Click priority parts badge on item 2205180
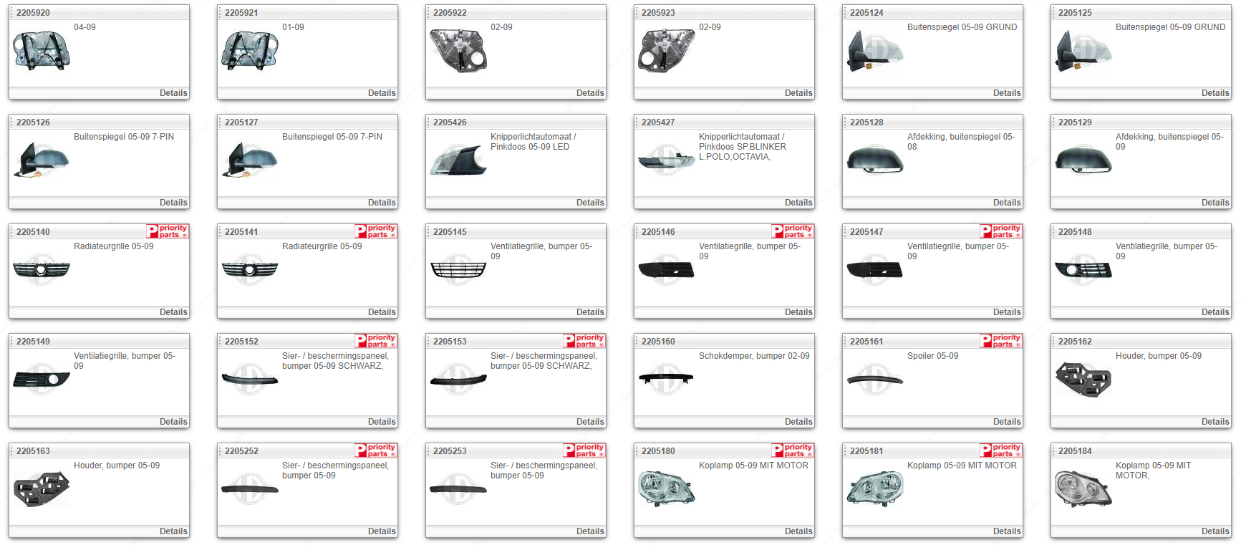1241x545 pixels. 793,450
